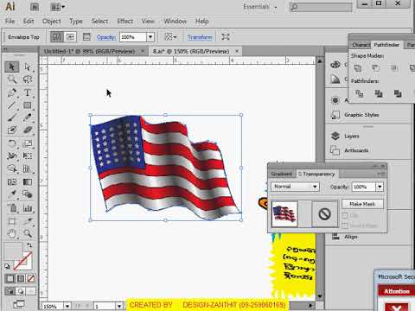Open the artboard navigation dropdown arrow
The image size is (415, 311).
click(x=119, y=306)
